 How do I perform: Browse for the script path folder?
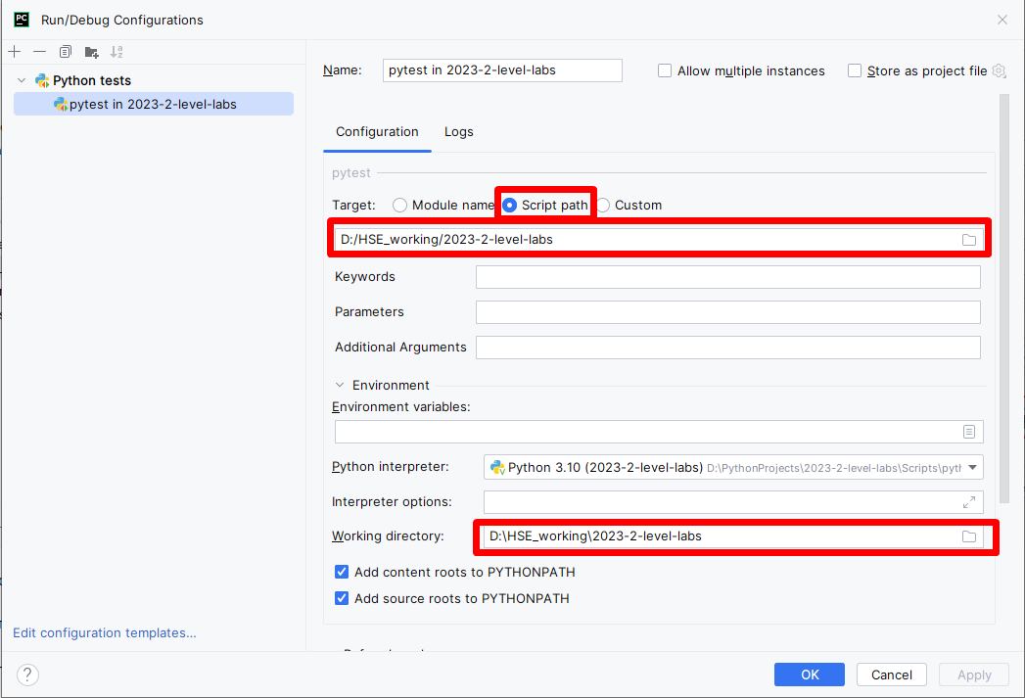(969, 240)
